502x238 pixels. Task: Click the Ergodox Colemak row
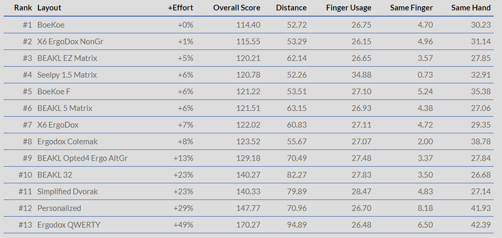pos(67,142)
